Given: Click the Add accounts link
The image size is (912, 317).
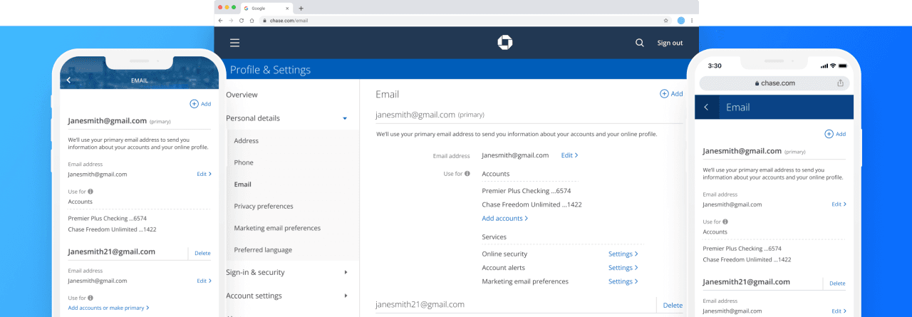Looking at the screenshot, I should [x=505, y=219].
